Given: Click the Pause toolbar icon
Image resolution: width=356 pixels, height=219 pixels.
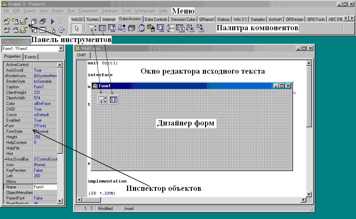Looking at the screenshot, I should [x=61, y=22].
